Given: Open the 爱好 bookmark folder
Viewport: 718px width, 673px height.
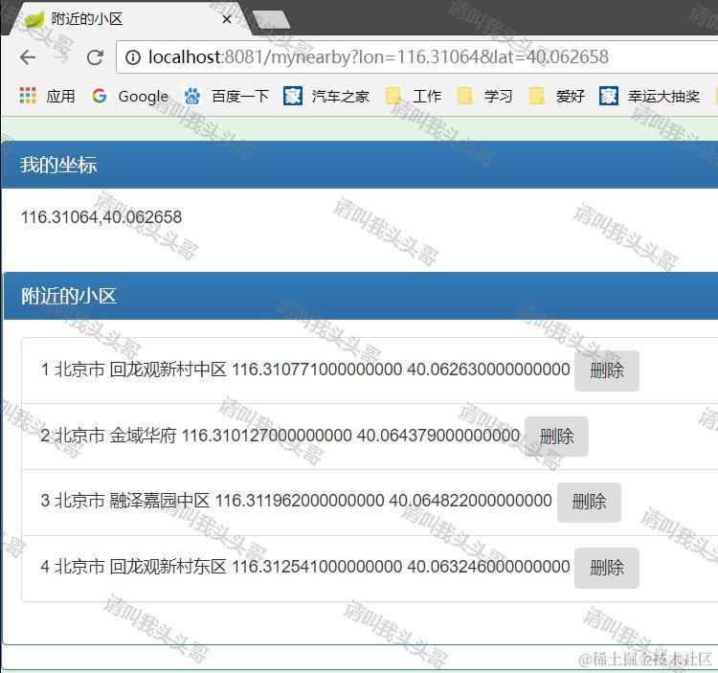Looking at the screenshot, I should click(x=557, y=96).
